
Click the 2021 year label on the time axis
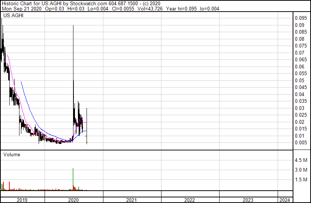tap(132, 200)
